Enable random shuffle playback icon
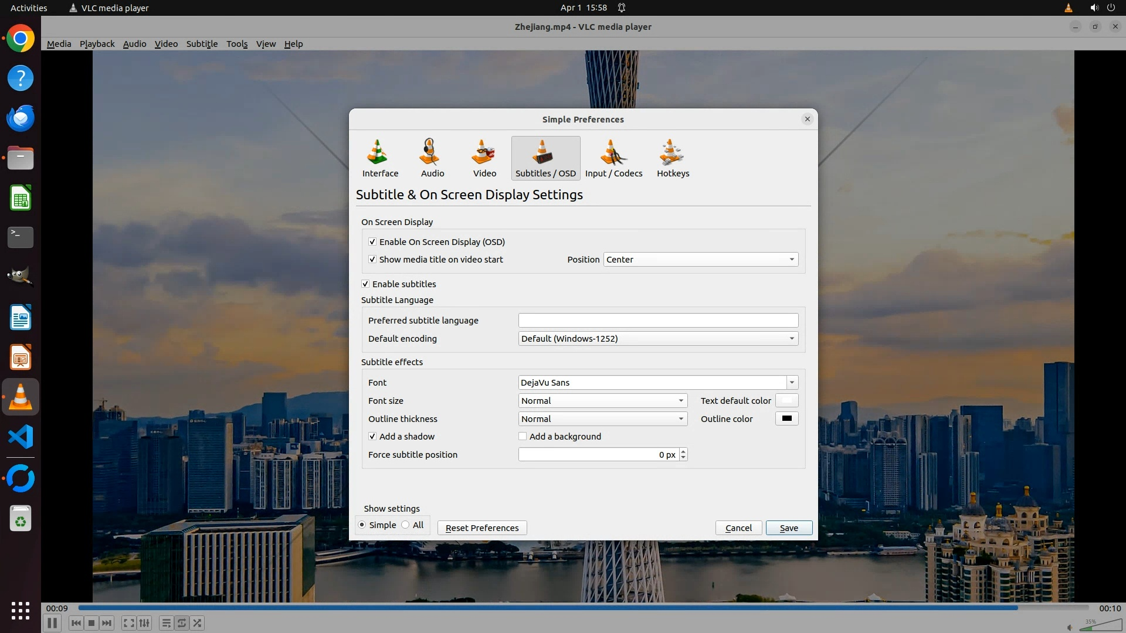 [198, 623]
